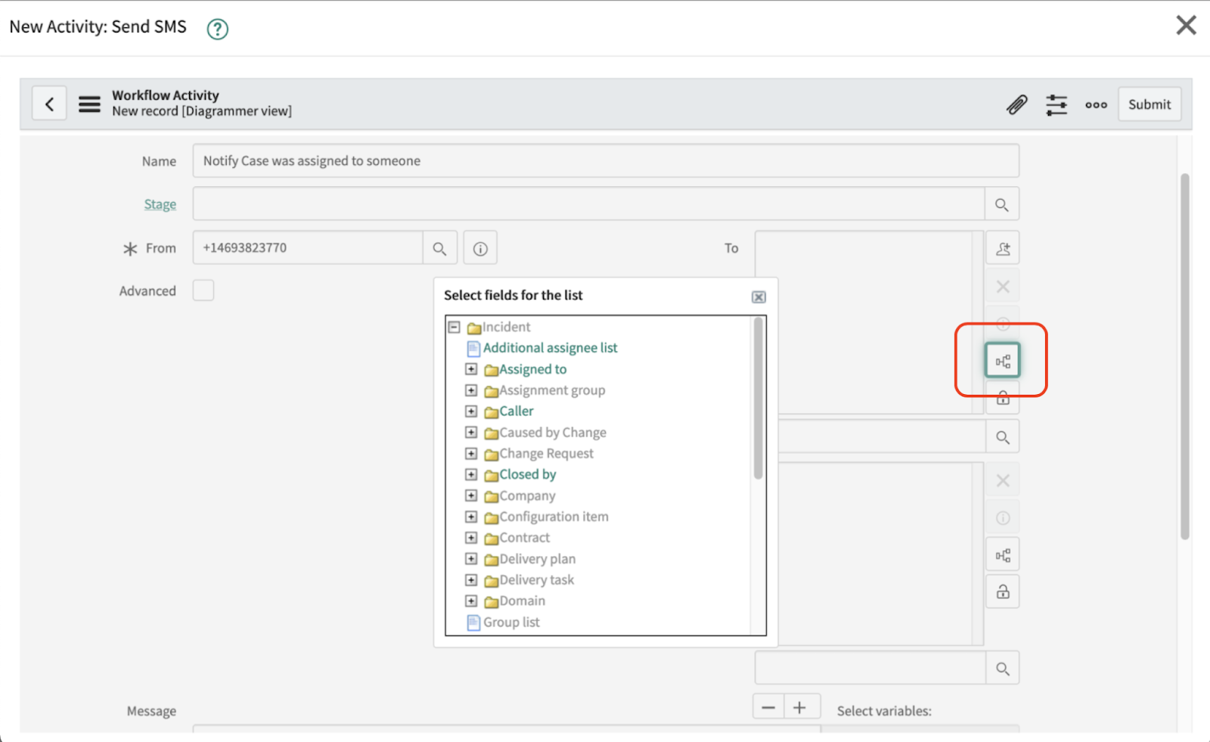Submit the workflow activity record
The height and width of the screenshot is (742, 1210).
point(1149,104)
